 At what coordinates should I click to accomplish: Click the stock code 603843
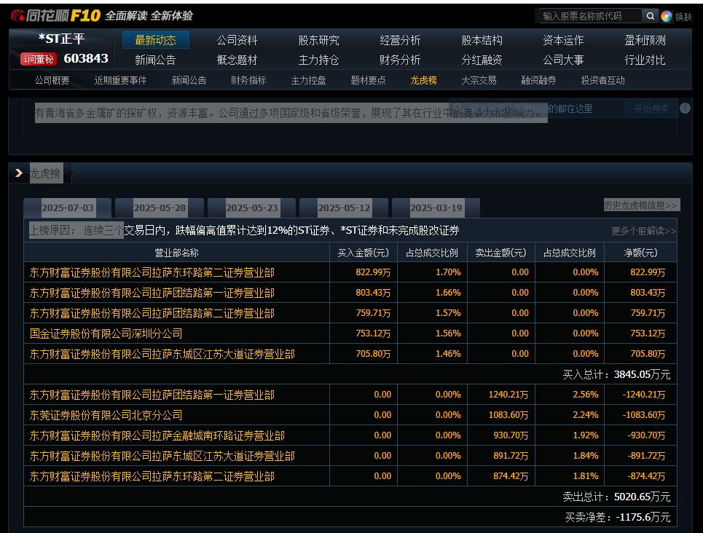[x=86, y=58]
